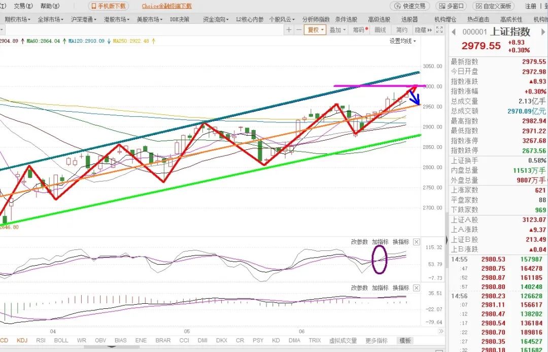Open the 热点追击 menu item
This screenshot has width=548, height=352.
point(478,19)
